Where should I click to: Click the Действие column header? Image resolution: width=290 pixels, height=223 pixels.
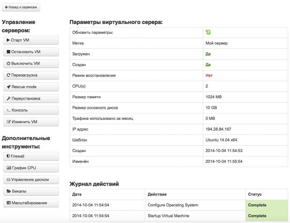point(157,194)
